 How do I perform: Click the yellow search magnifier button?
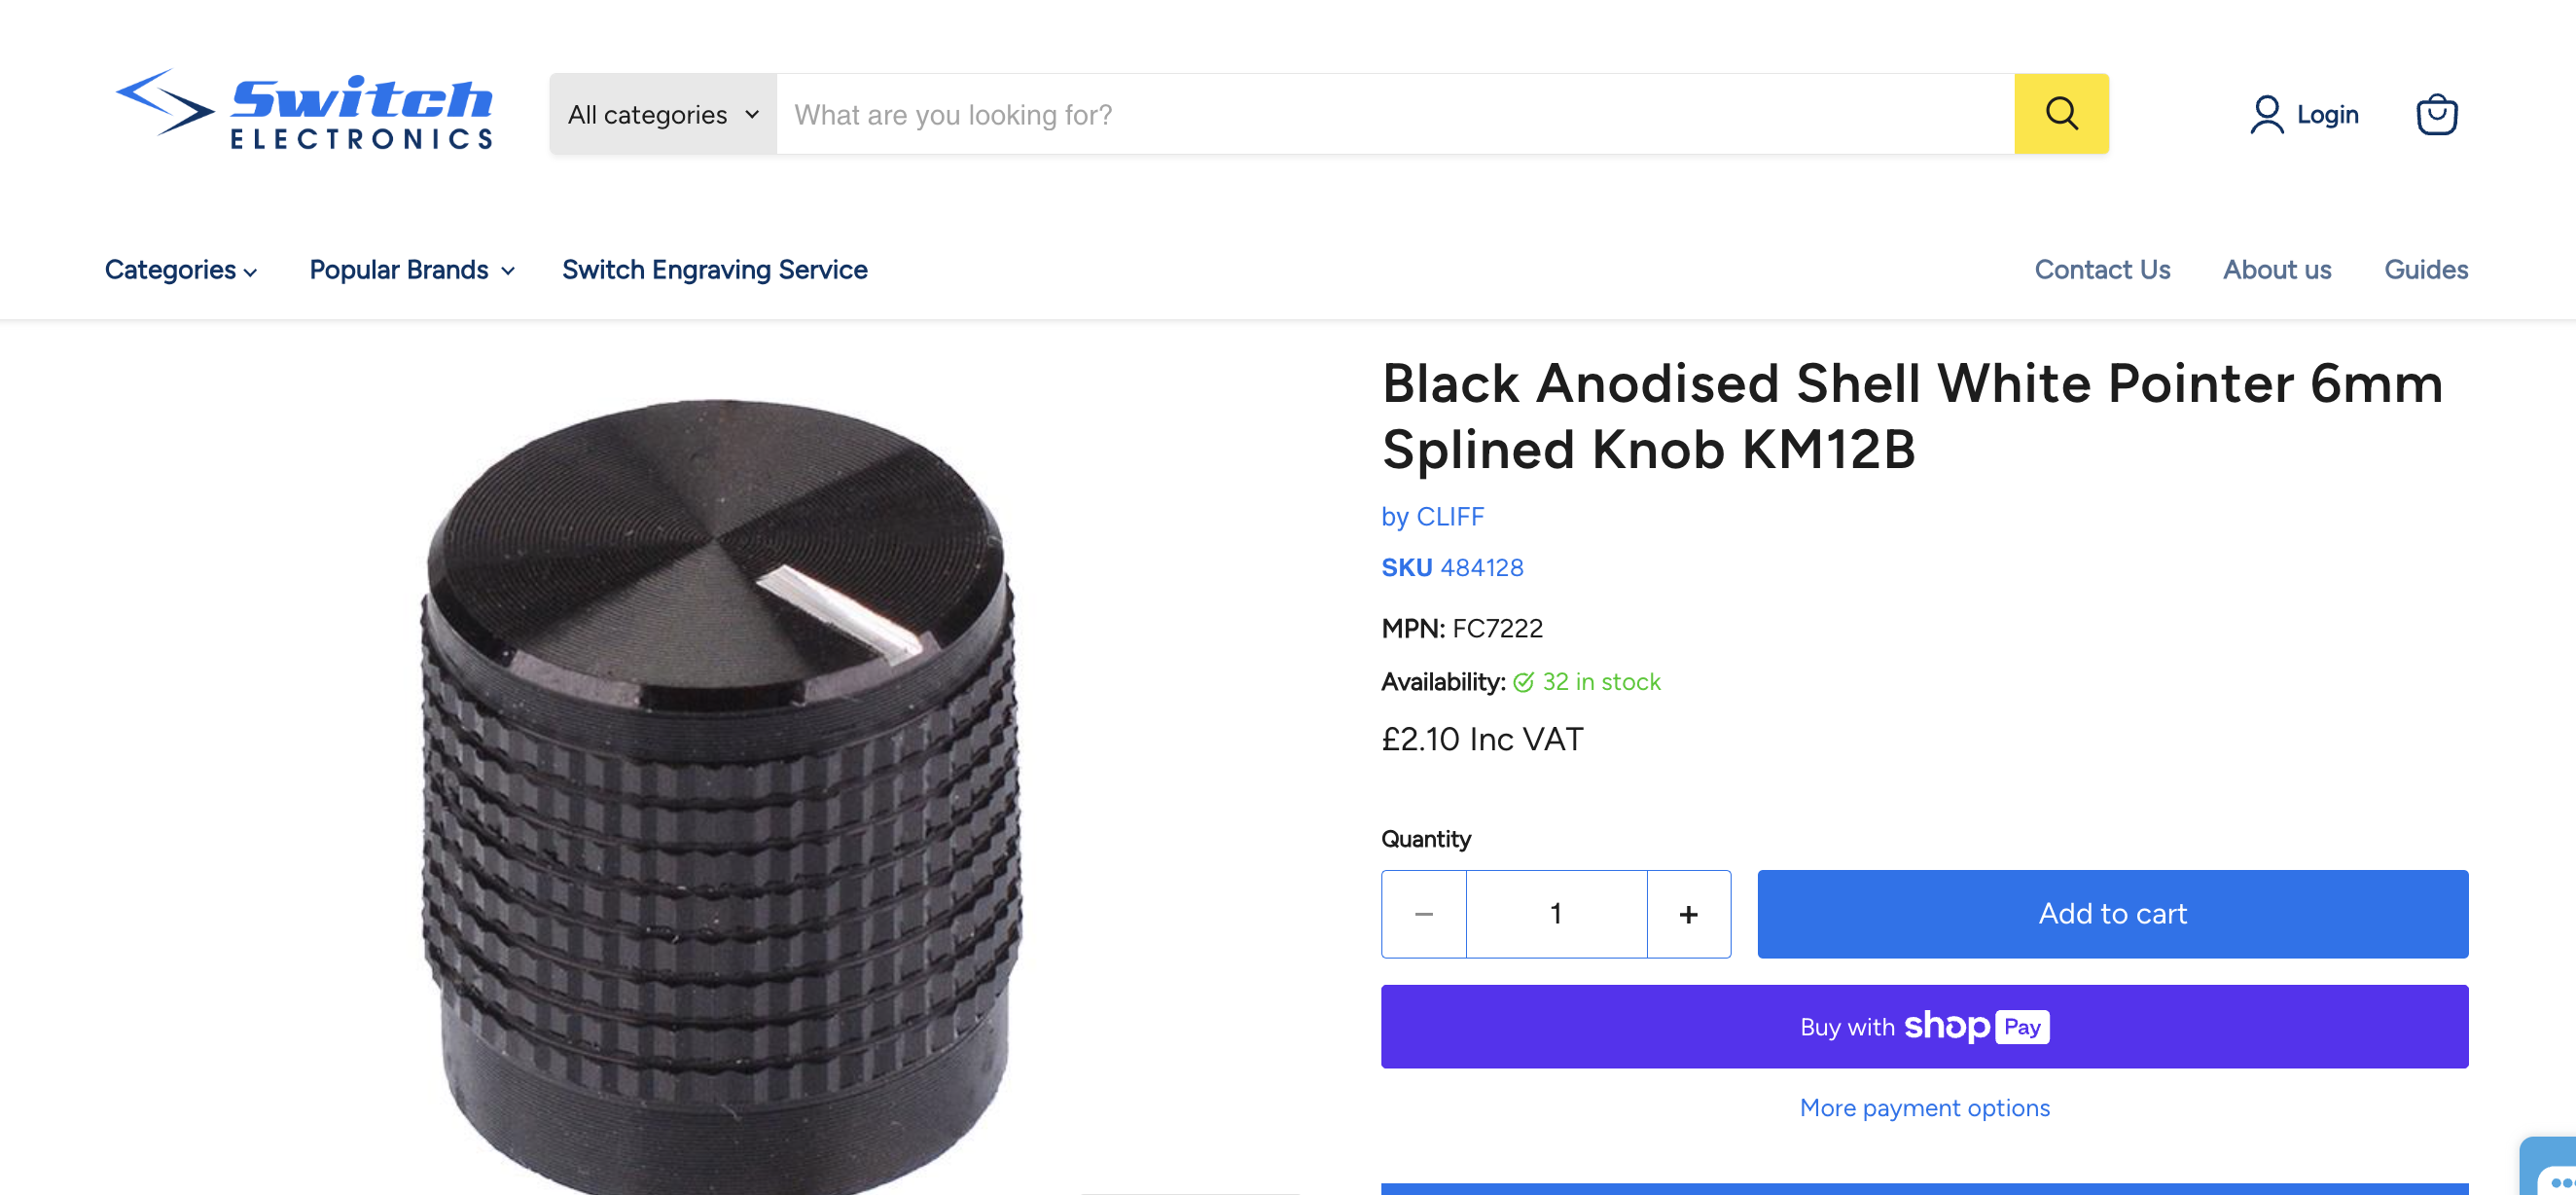(2061, 114)
